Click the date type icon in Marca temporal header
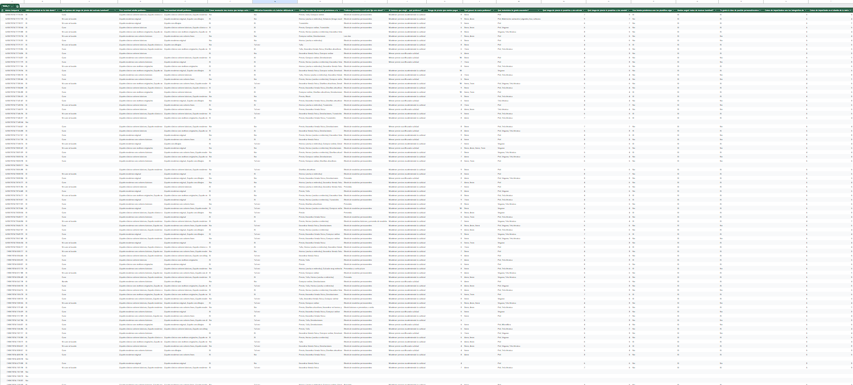 pos(3,10)
